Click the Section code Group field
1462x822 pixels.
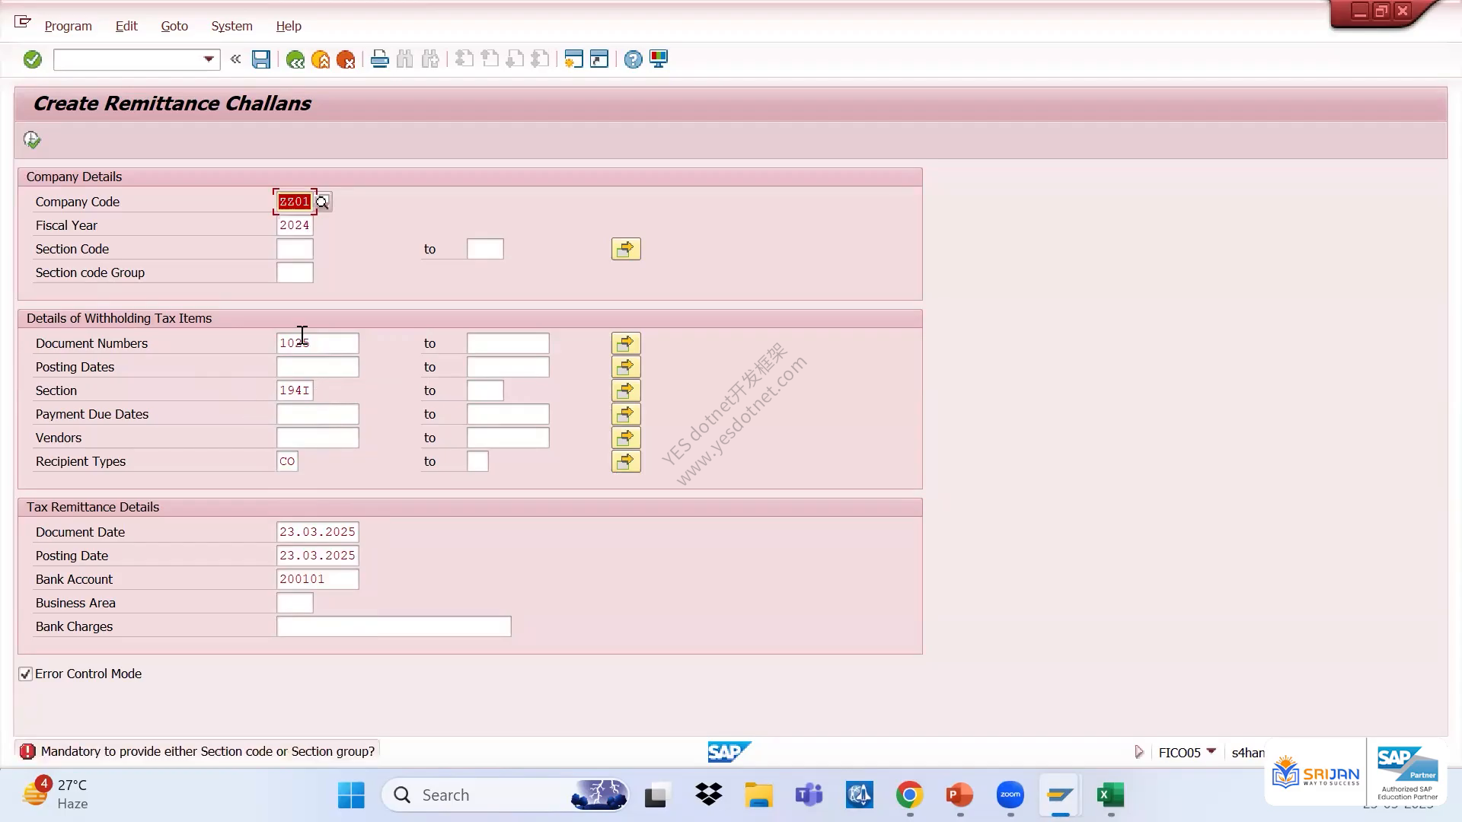pyautogui.click(x=295, y=272)
